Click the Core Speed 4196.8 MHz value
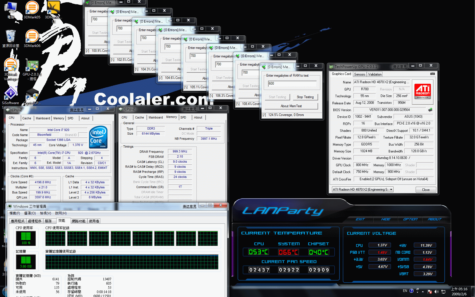 tap(43, 182)
